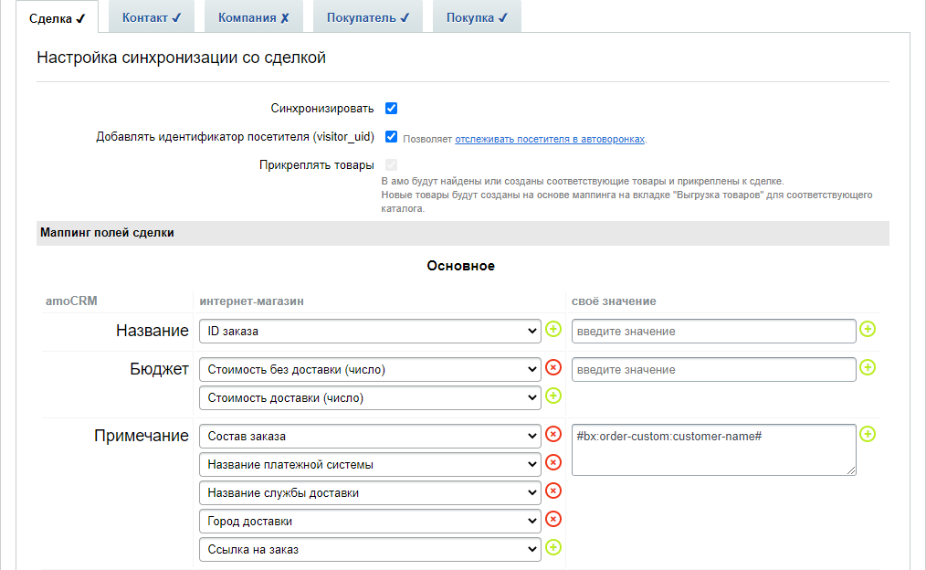Image resolution: width=926 pixels, height=570 pixels.
Task: Add custom value in Название row
Action: (x=868, y=329)
